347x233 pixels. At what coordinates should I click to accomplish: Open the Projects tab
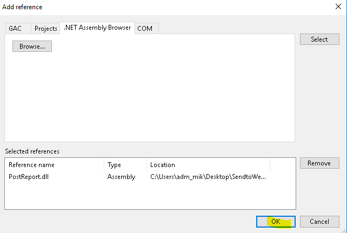[46, 29]
